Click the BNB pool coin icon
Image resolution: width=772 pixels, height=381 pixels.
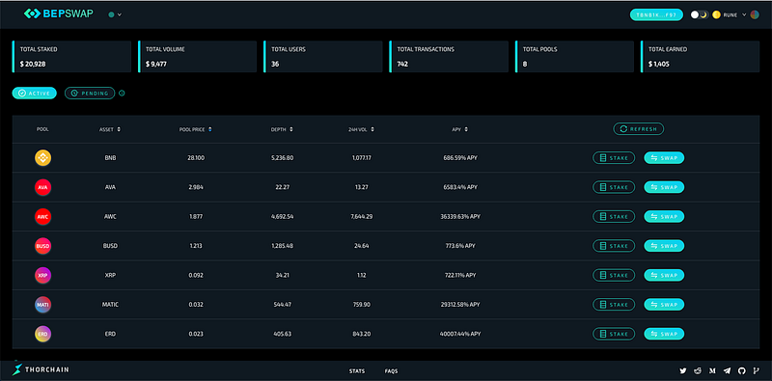[42, 158]
